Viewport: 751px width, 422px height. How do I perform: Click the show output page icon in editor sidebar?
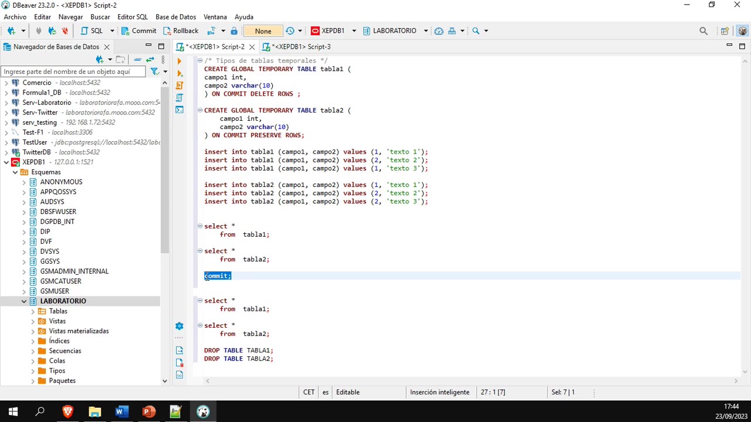[180, 350]
